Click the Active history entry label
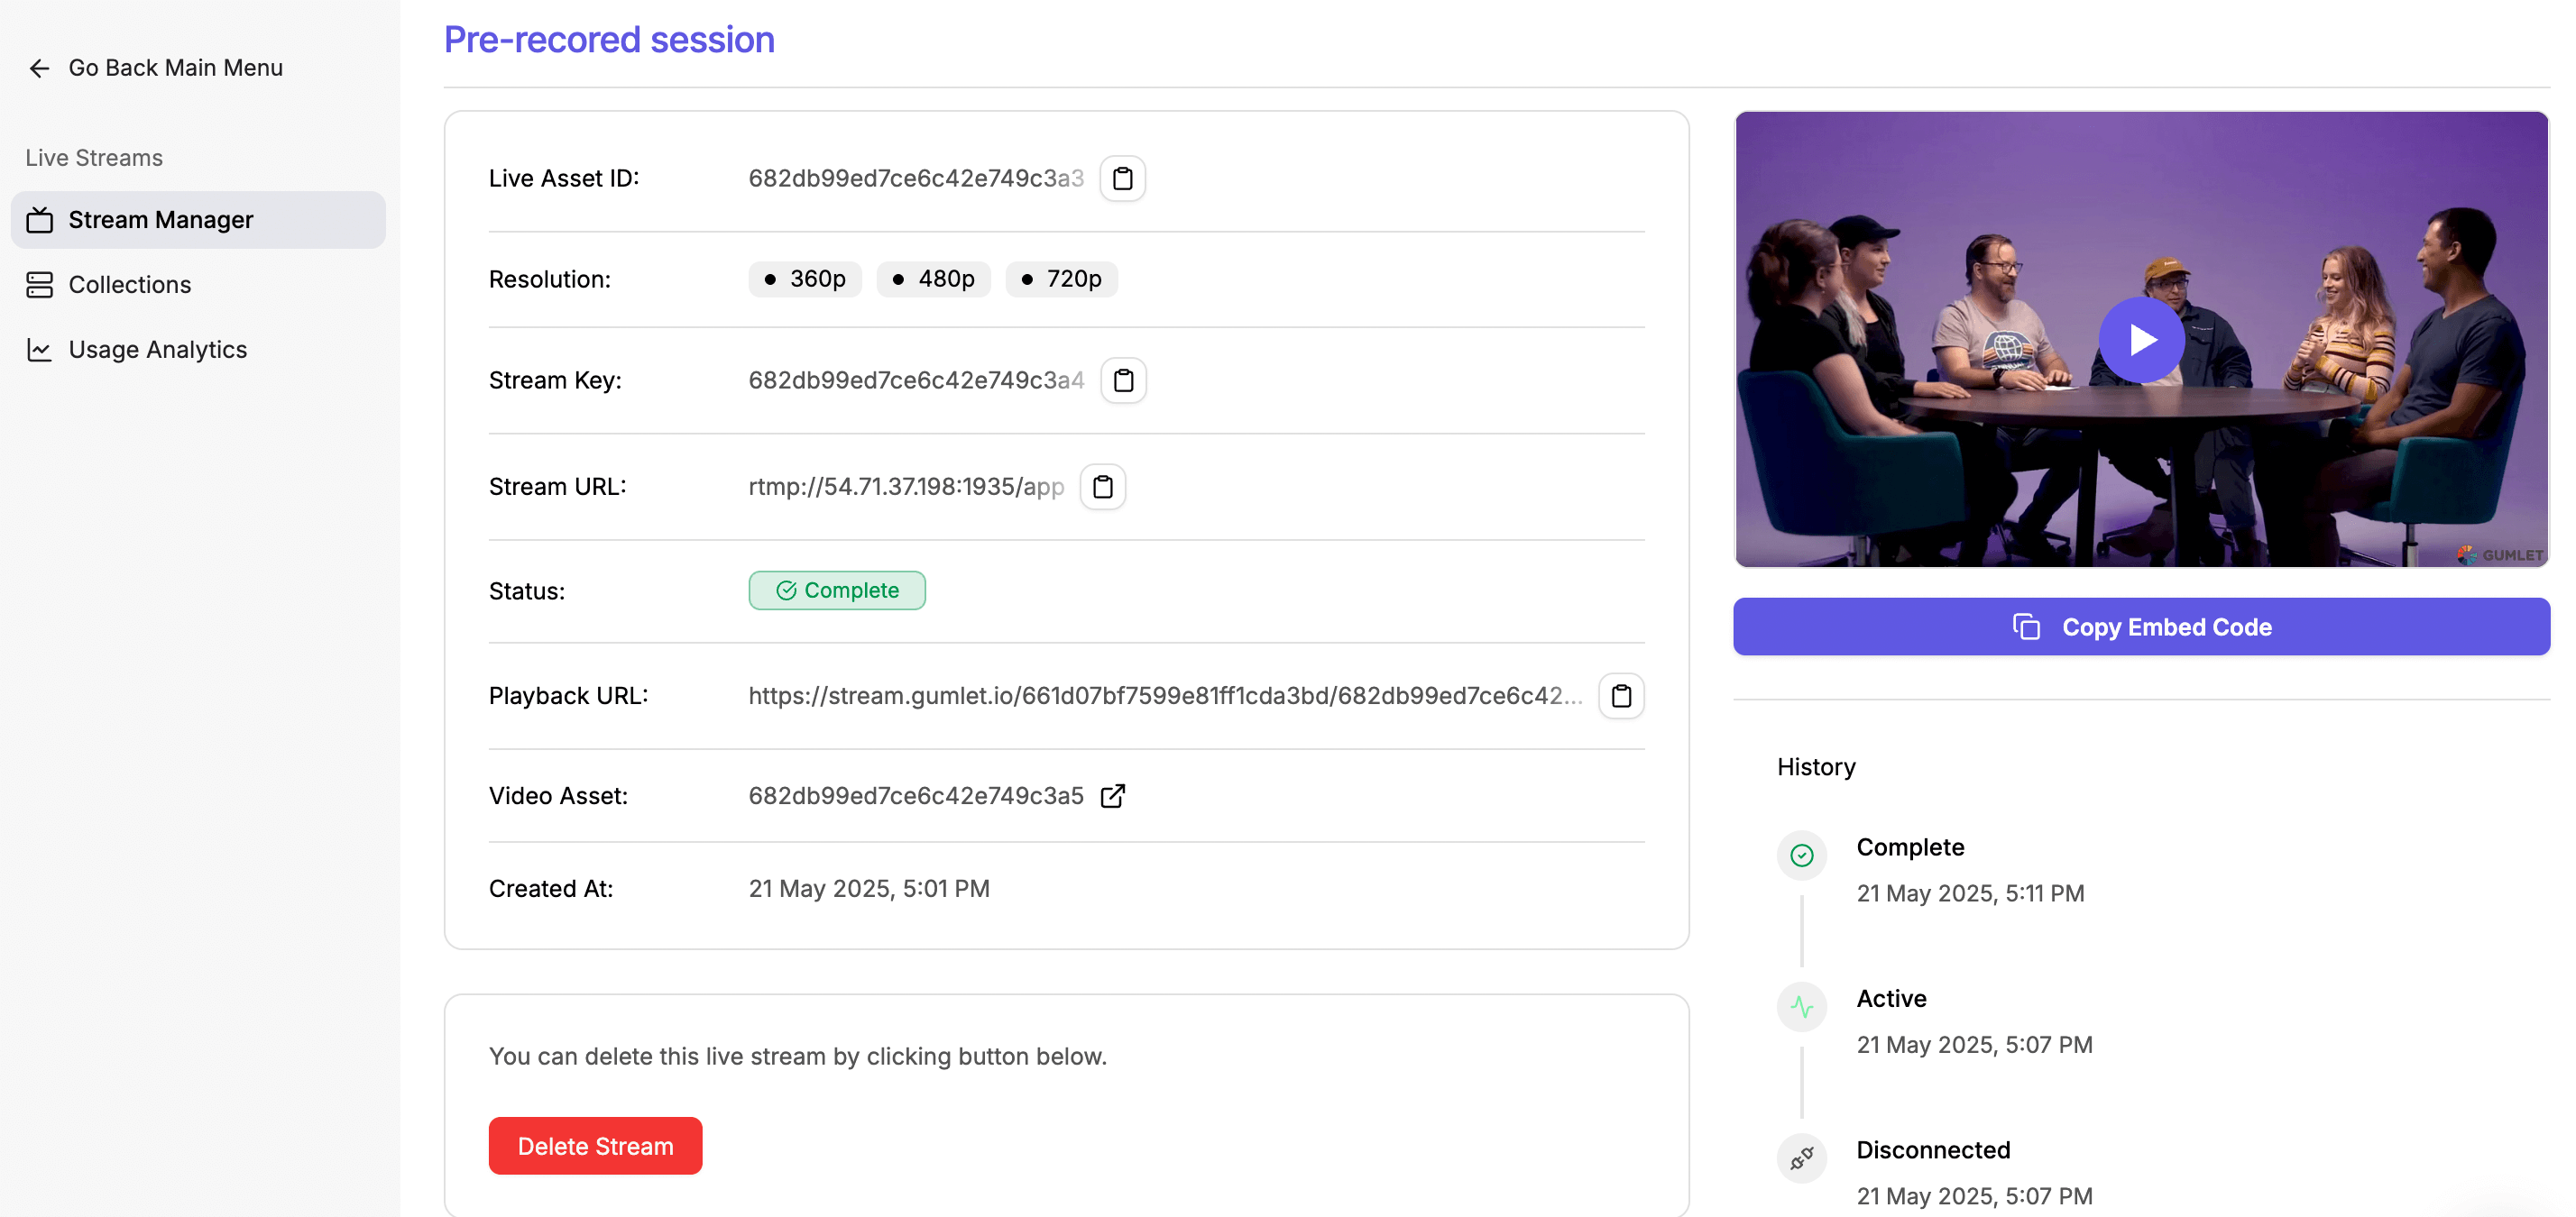The width and height of the screenshot is (2576, 1217). tap(1891, 998)
